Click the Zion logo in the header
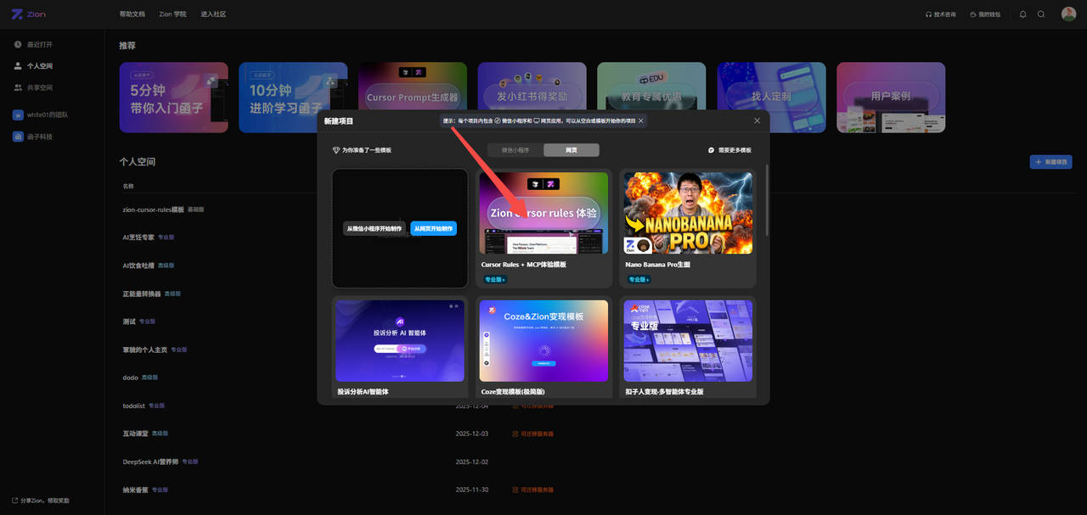 (28, 14)
